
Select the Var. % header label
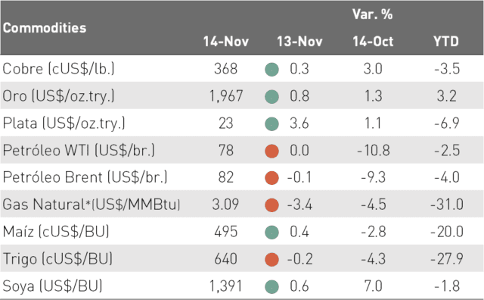tap(373, 14)
